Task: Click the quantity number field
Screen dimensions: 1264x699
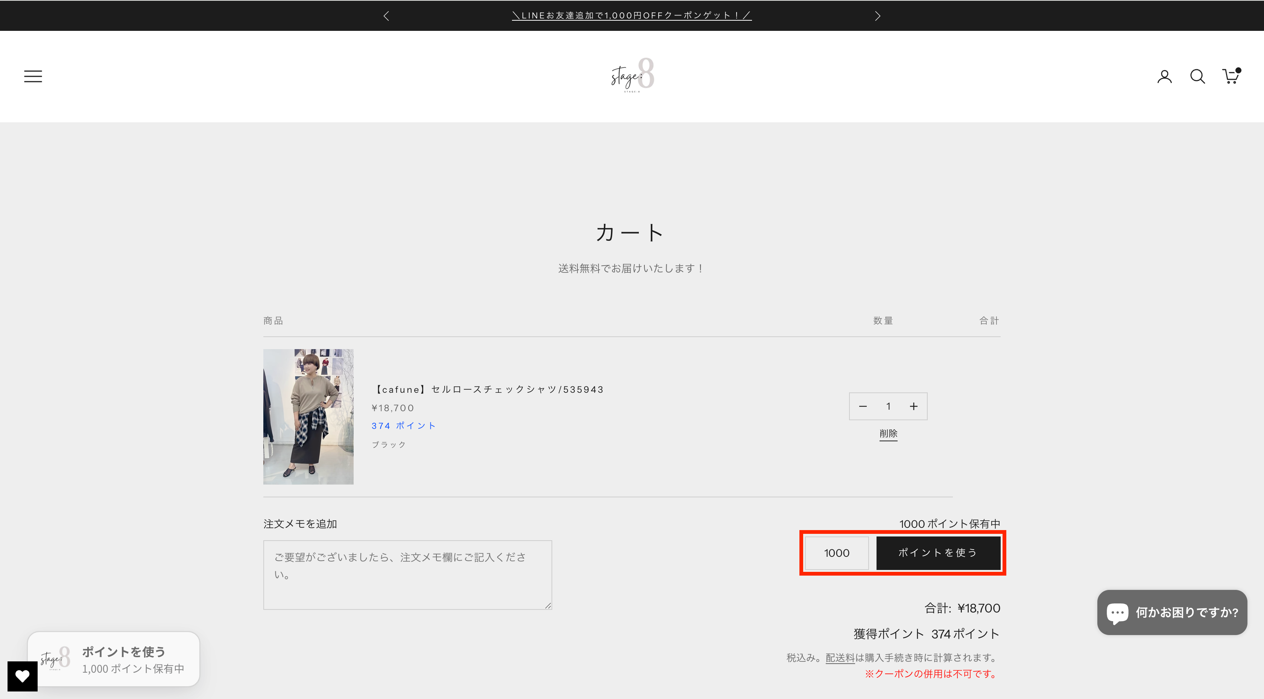Action: (x=888, y=406)
